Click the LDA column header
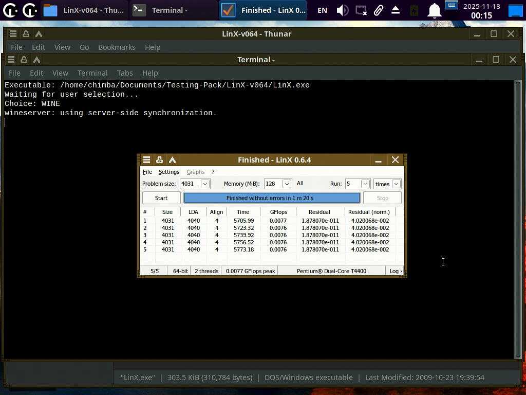The image size is (526, 395). (x=193, y=212)
